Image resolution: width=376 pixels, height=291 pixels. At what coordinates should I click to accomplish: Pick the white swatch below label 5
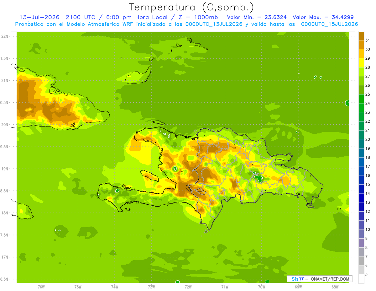(361, 279)
